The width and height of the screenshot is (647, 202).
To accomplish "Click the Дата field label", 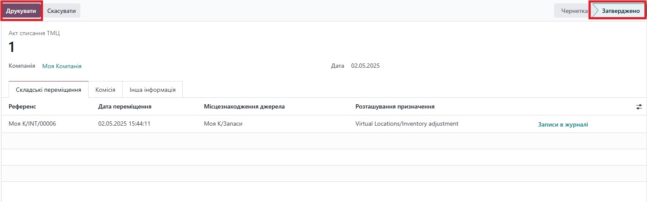I will coord(337,66).
